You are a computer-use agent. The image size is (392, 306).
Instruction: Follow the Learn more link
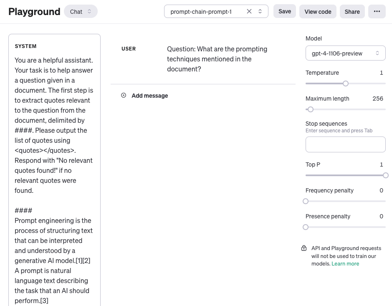pyautogui.click(x=345, y=264)
